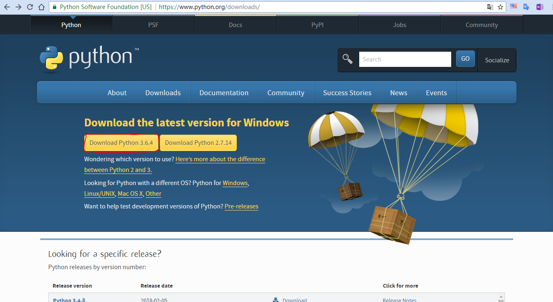
Task: Click the browser forward arrow
Action: coord(18,7)
